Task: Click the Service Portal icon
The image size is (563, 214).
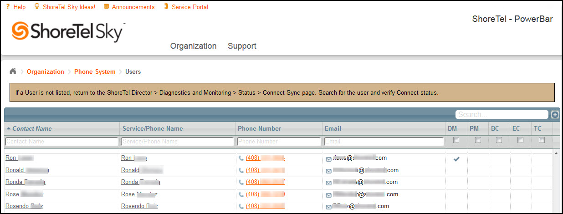Action: click(x=166, y=6)
